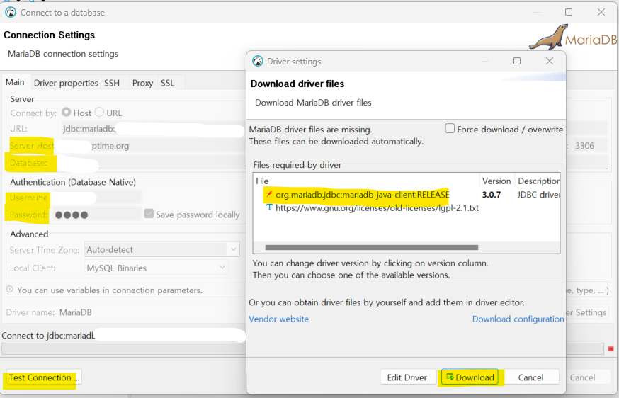The image size is (619, 398).
Task: Click partially hidden driver Settings button
Action: coord(587,312)
